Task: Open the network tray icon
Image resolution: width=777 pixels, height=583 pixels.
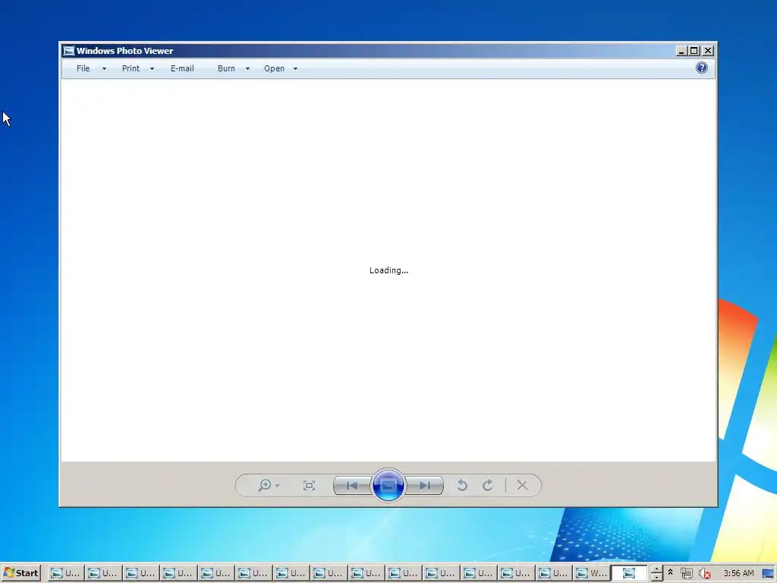Action: pyautogui.click(x=686, y=574)
